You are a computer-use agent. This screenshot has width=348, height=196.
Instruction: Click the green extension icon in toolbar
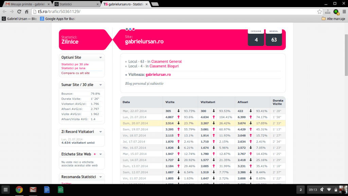point(336,12)
